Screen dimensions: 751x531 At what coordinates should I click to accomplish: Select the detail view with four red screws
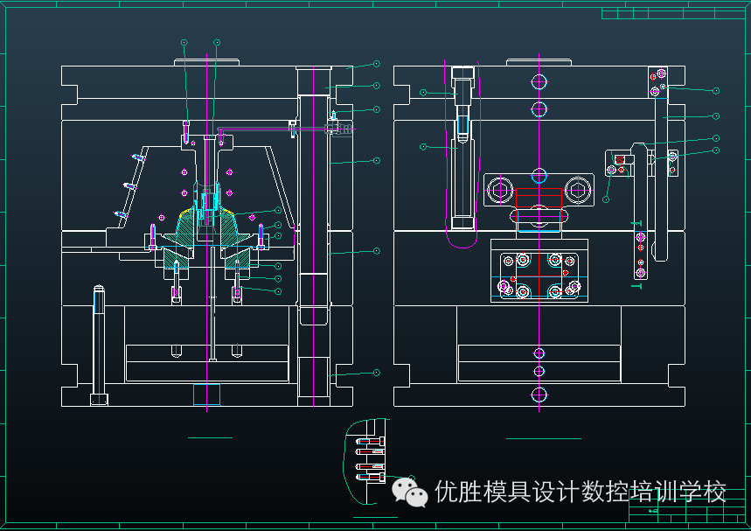pyautogui.click(x=366, y=461)
